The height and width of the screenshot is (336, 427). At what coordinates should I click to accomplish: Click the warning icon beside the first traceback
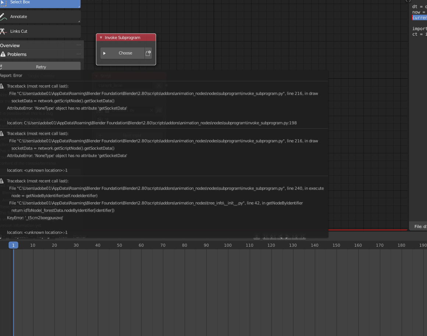pyautogui.click(x=3, y=86)
